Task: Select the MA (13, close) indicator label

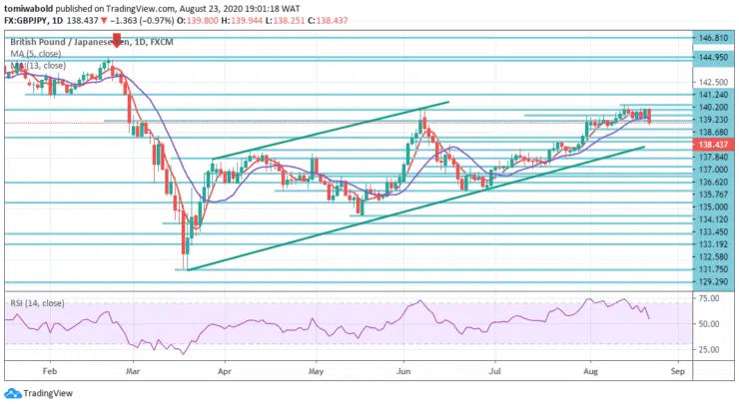Action: [x=39, y=65]
